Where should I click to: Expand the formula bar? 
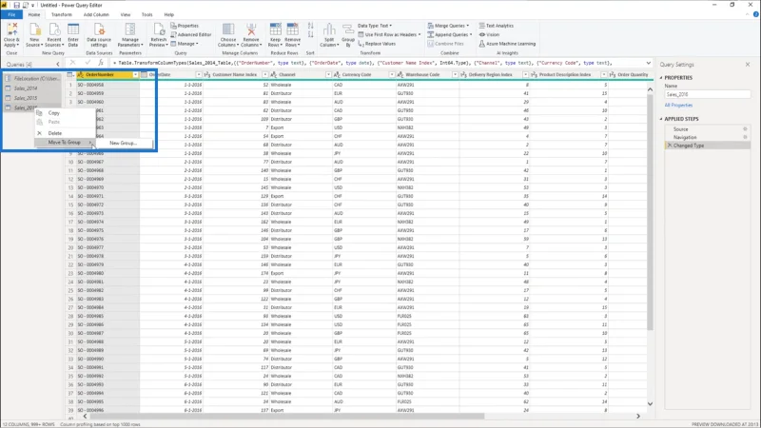(649, 63)
